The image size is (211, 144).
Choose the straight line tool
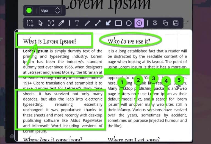[98, 23]
